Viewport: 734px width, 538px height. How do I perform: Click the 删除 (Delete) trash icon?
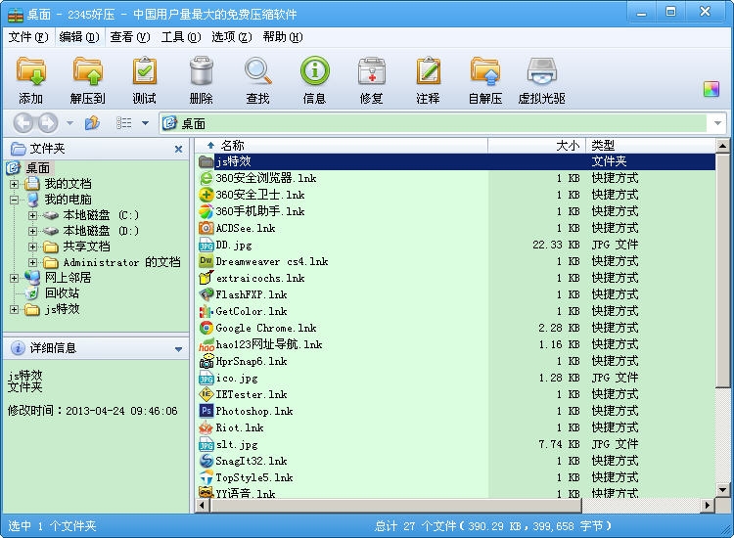[202, 71]
